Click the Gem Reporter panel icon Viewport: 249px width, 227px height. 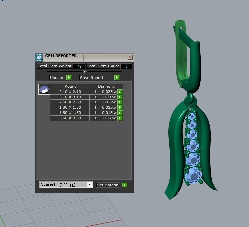pos(39,57)
